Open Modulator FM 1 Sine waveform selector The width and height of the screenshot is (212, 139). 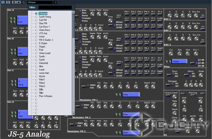(131, 95)
